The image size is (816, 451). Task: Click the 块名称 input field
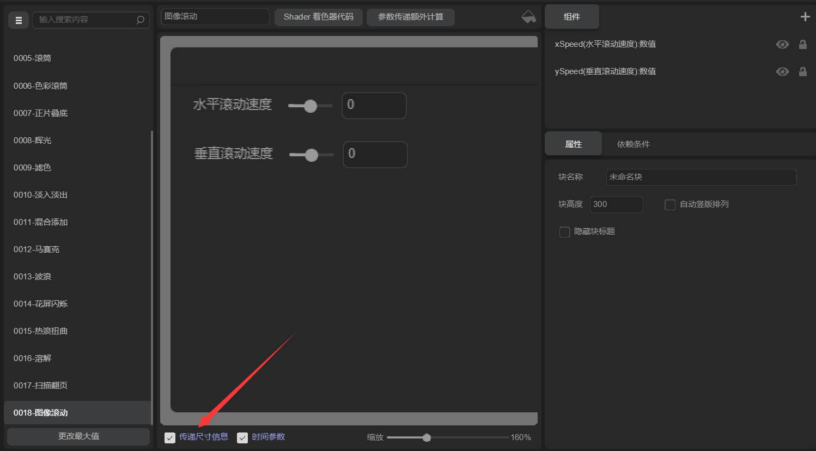pos(701,177)
